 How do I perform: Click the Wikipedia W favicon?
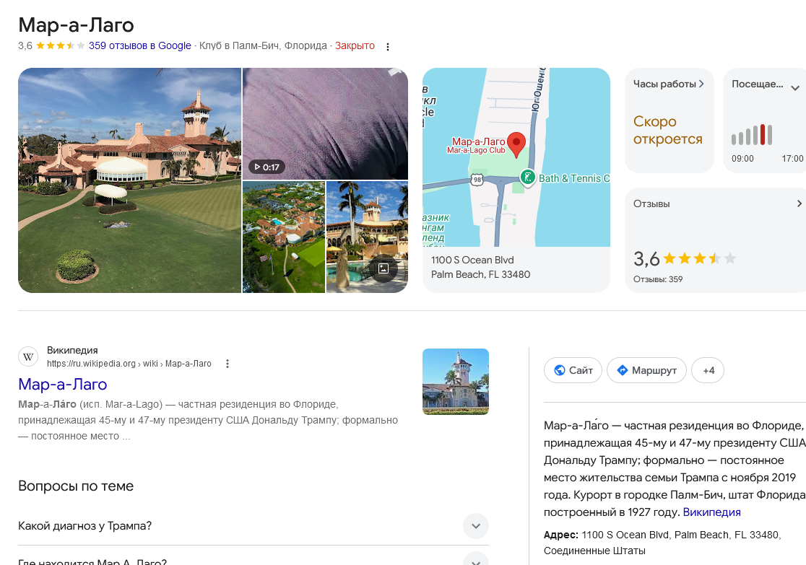[28, 356]
